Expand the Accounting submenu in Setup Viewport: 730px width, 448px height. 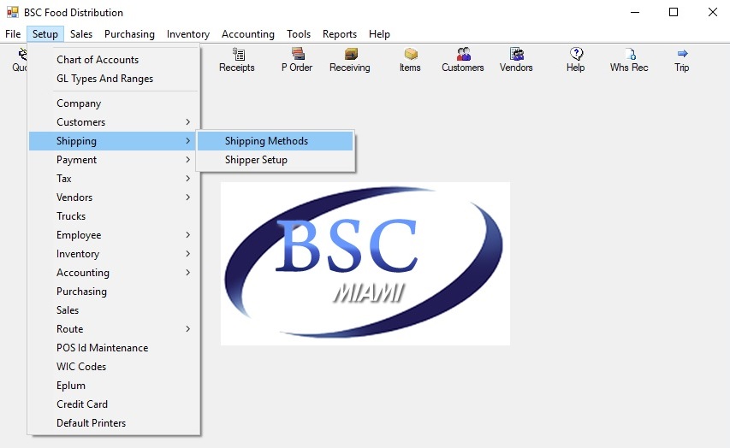coord(114,273)
